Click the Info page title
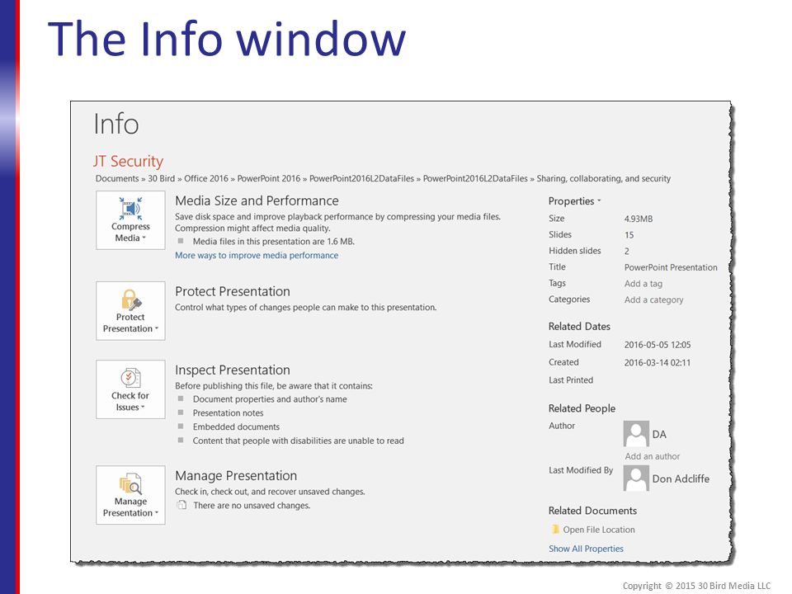 (116, 124)
